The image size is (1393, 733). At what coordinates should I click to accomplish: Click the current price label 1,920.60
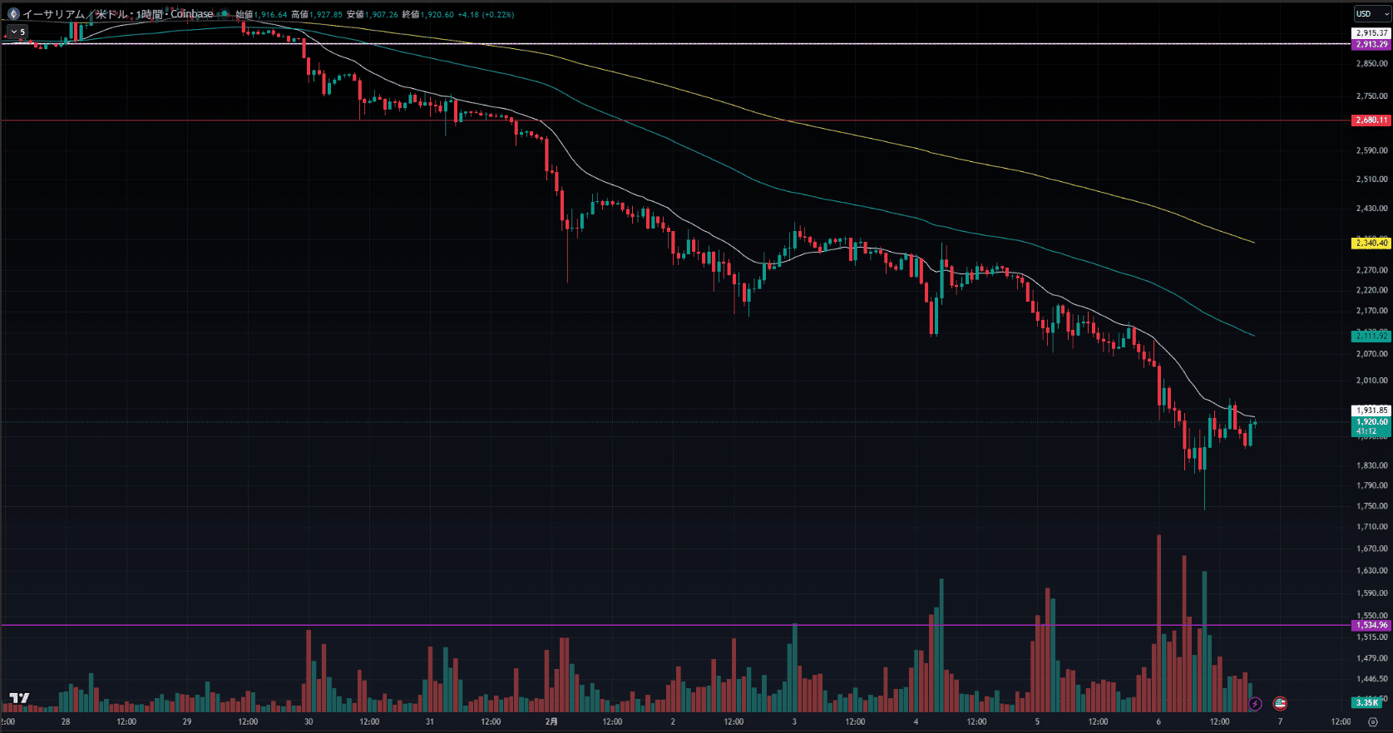tap(1371, 422)
